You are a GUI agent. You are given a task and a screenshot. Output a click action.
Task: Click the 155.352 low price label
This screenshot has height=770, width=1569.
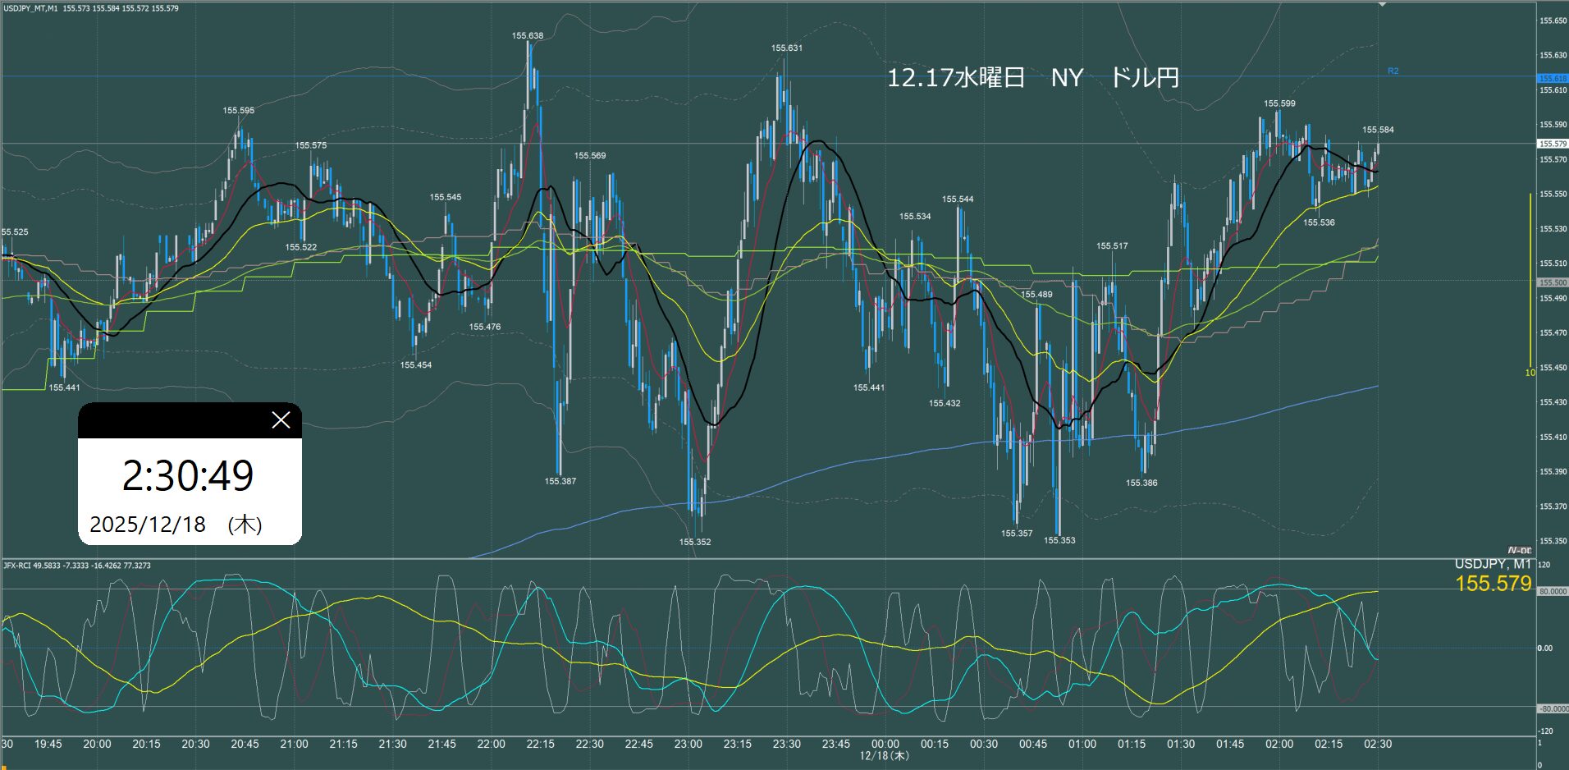pyautogui.click(x=695, y=542)
